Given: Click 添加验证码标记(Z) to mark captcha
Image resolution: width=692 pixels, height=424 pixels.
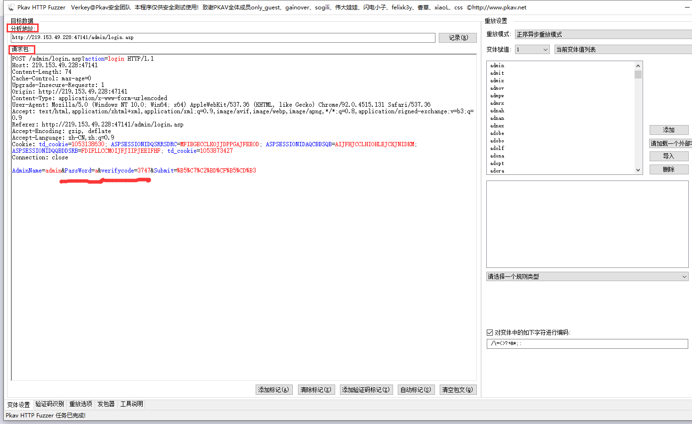Looking at the screenshot, I should pos(366,390).
